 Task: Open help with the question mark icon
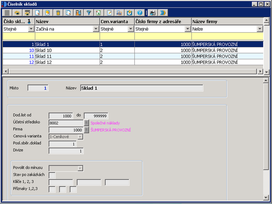[x=139, y=13]
